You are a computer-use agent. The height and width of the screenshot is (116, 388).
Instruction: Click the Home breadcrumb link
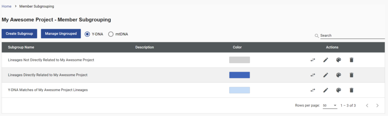click(x=6, y=6)
